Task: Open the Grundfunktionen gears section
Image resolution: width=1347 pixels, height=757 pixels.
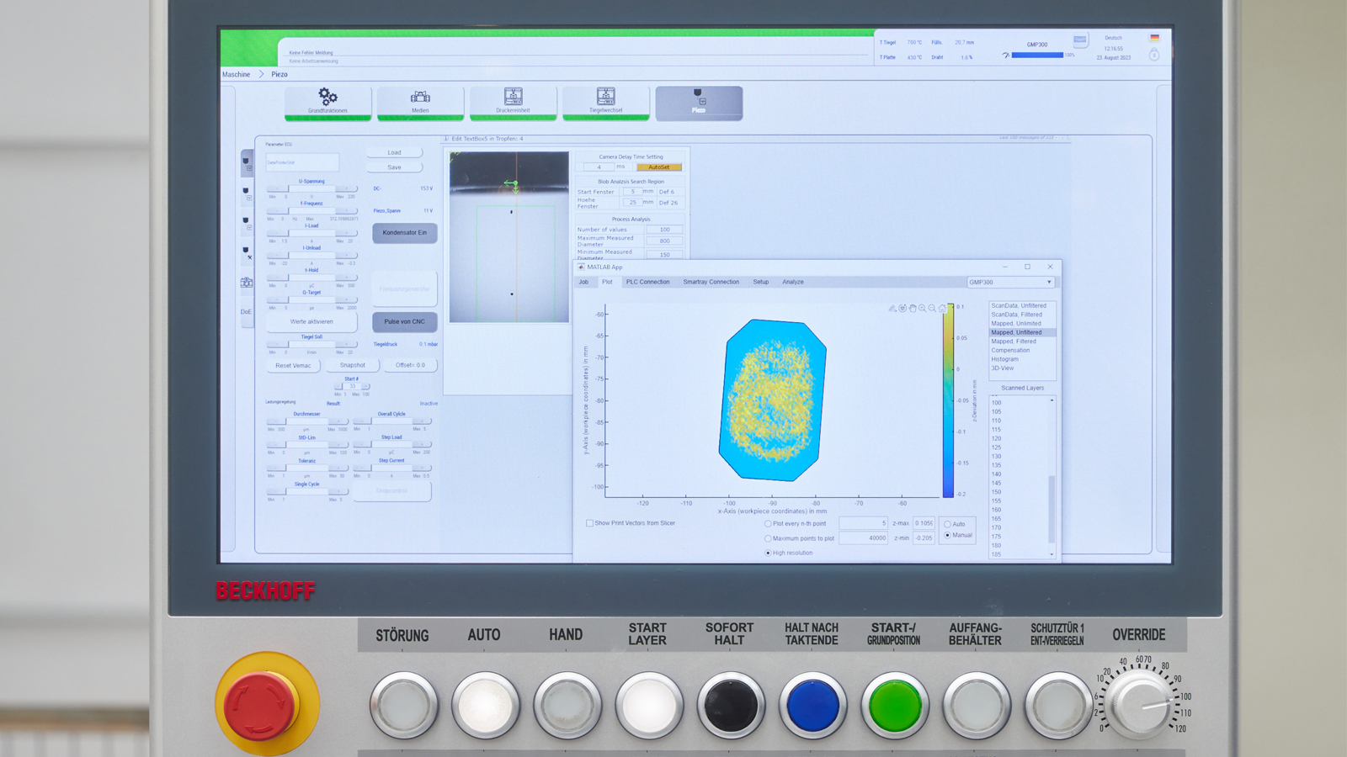Action: tap(327, 101)
